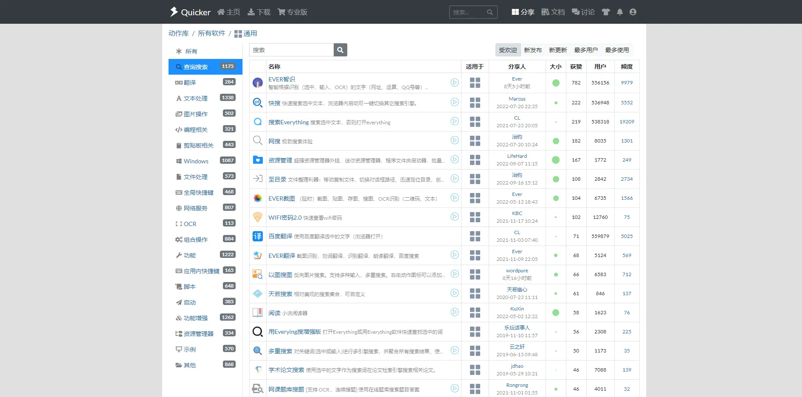The width and height of the screenshot is (802, 397).
Task: Open the 文档 menu in header
Action: pos(553,12)
